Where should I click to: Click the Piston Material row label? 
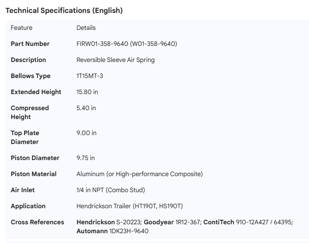pos(33,174)
